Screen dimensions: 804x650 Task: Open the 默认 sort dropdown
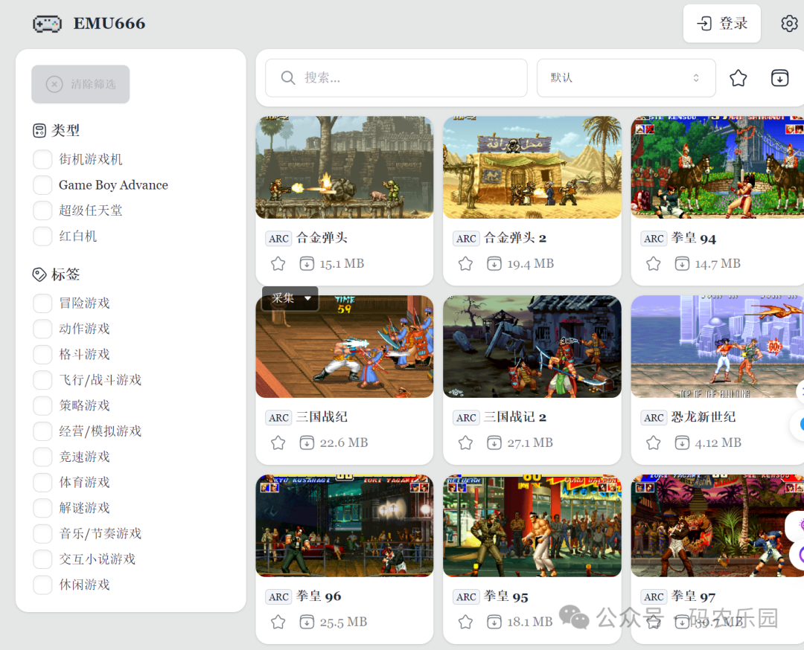(x=625, y=78)
